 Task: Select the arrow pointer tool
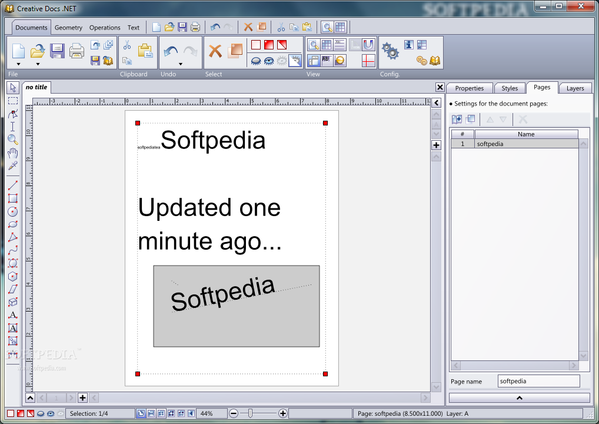[13, 88]
